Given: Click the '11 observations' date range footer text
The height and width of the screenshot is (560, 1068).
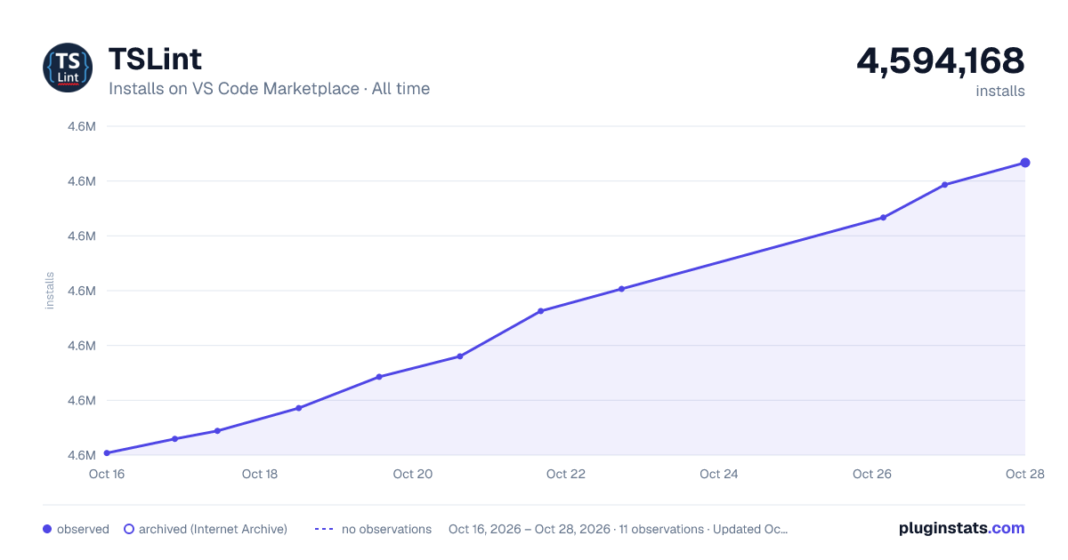Looking at the screenshot, I should click(x=619, y=529).
